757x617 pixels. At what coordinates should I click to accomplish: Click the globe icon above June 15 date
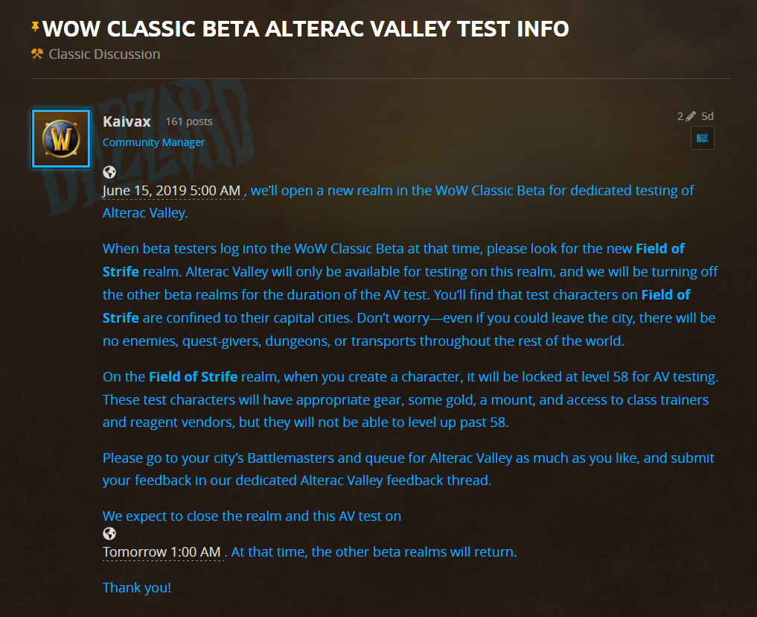[x=109, y=172]
